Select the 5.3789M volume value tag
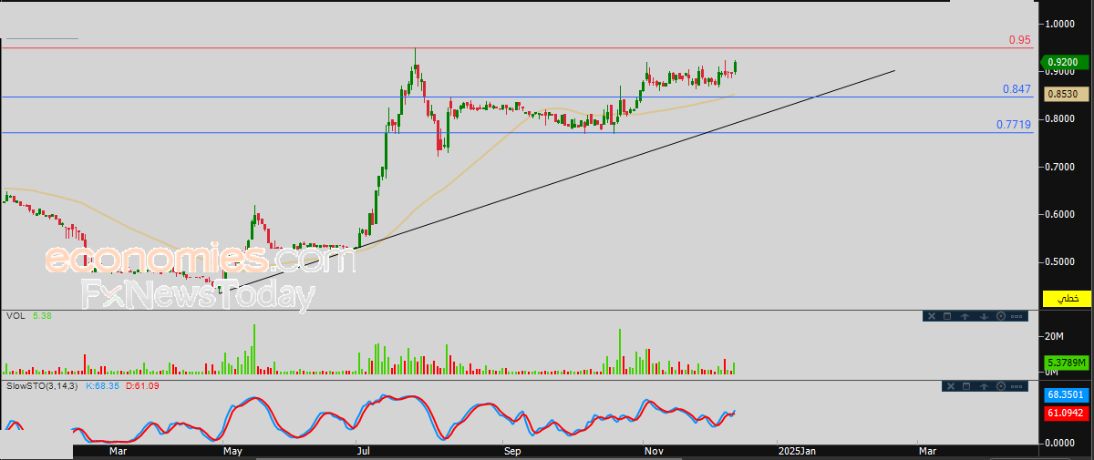 coord(1066,363)
